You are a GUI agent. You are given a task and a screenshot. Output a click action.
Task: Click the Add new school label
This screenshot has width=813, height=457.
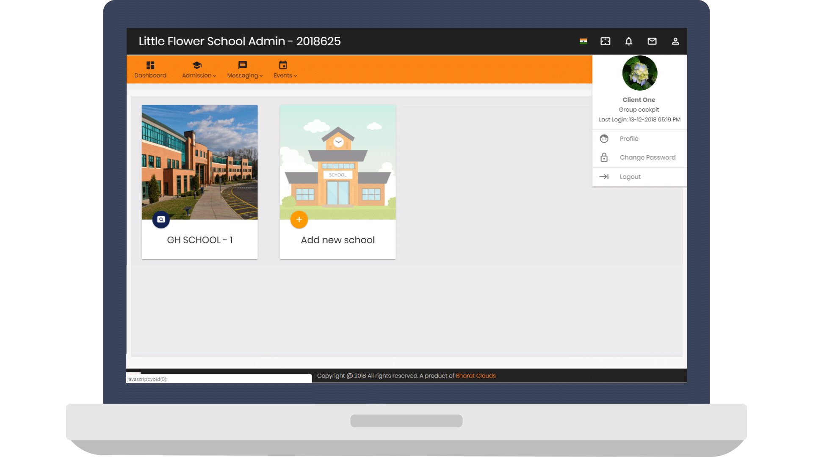coord(337,240)
